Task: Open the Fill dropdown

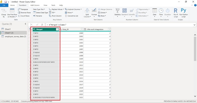Action: point(52,13)
